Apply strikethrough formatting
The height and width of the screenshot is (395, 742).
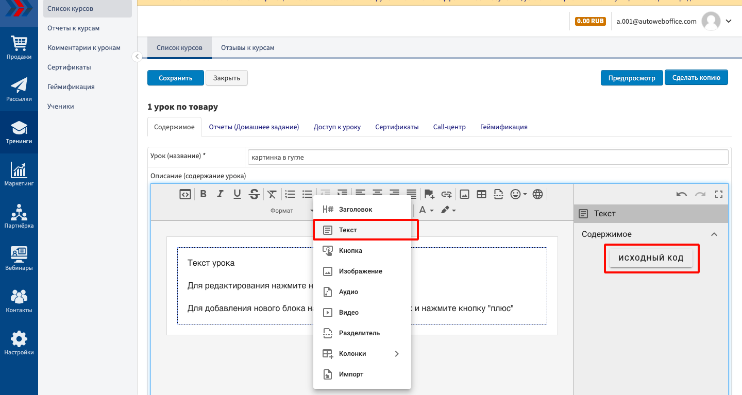[x=254, y=194]
